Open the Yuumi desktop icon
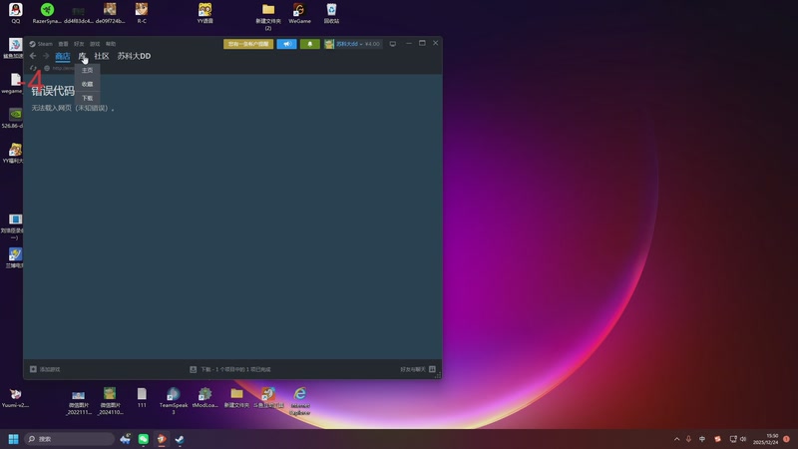 click(x=15, y=397)
